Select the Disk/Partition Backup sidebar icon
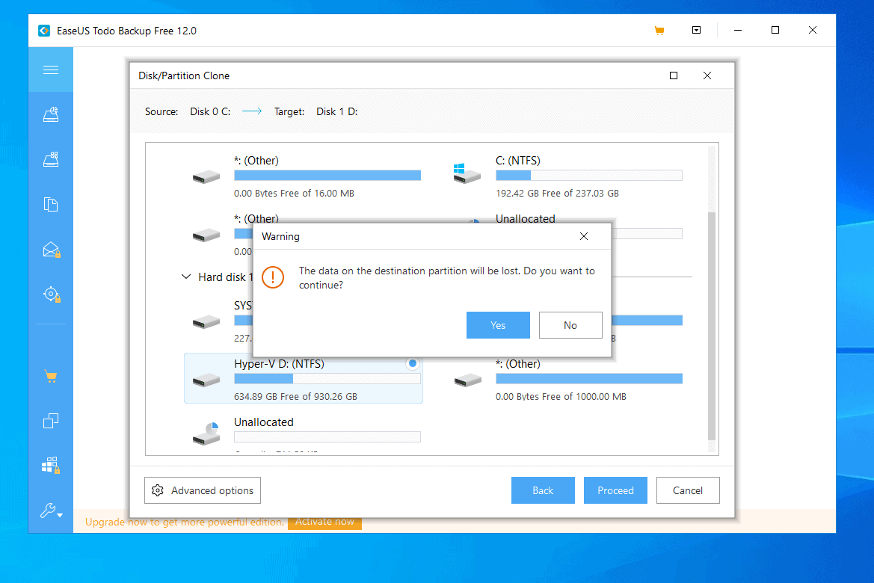 click(51, 114)
